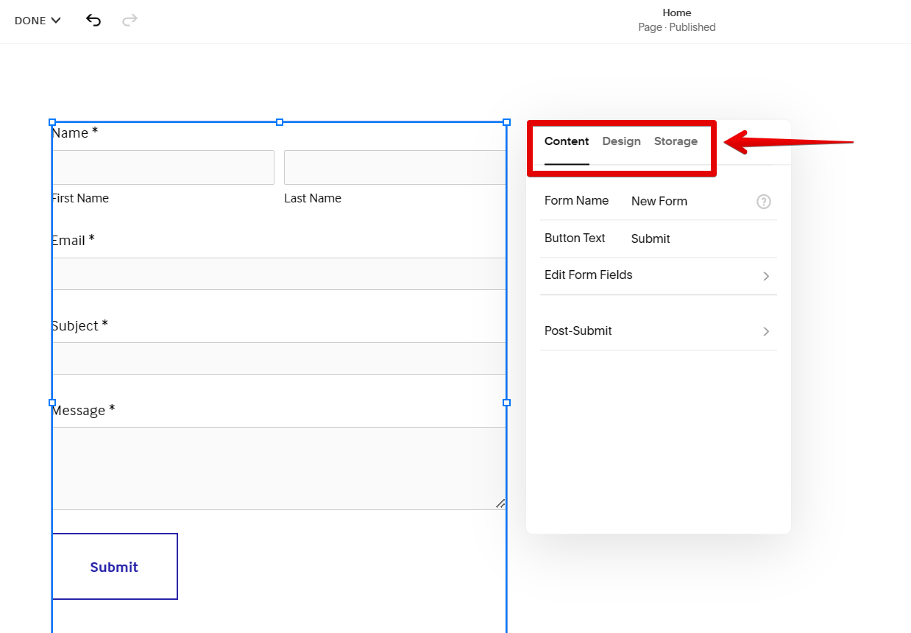Click the undo arrow icon
This screenshot has height=633, width=911.
(x=93, y=21)
